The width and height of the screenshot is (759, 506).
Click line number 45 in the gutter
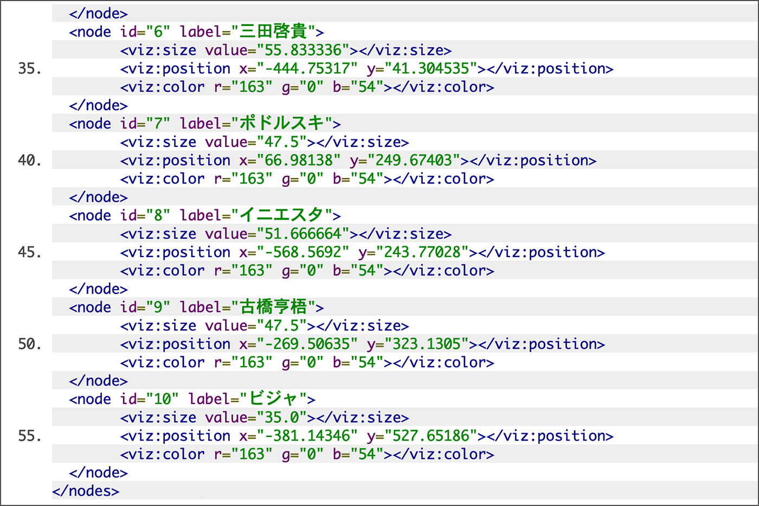click(30, 252)
